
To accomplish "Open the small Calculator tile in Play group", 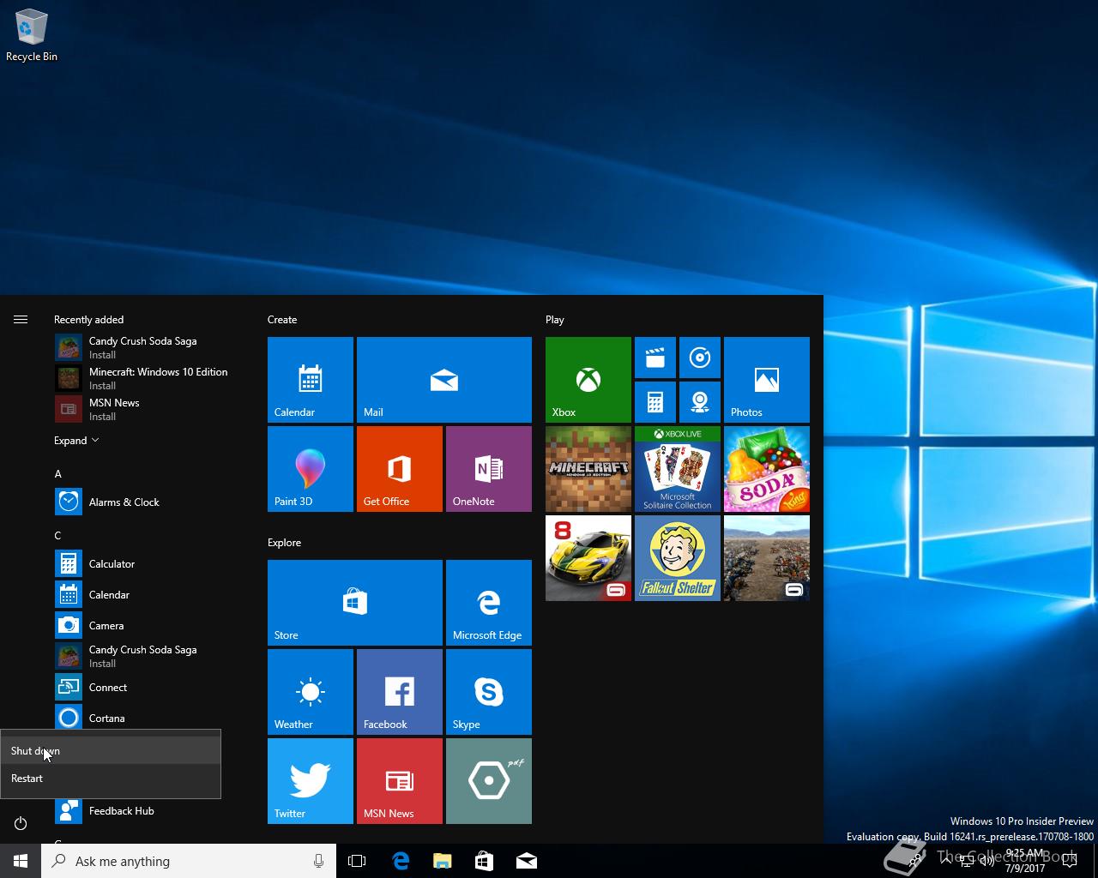I will (655, 402).
